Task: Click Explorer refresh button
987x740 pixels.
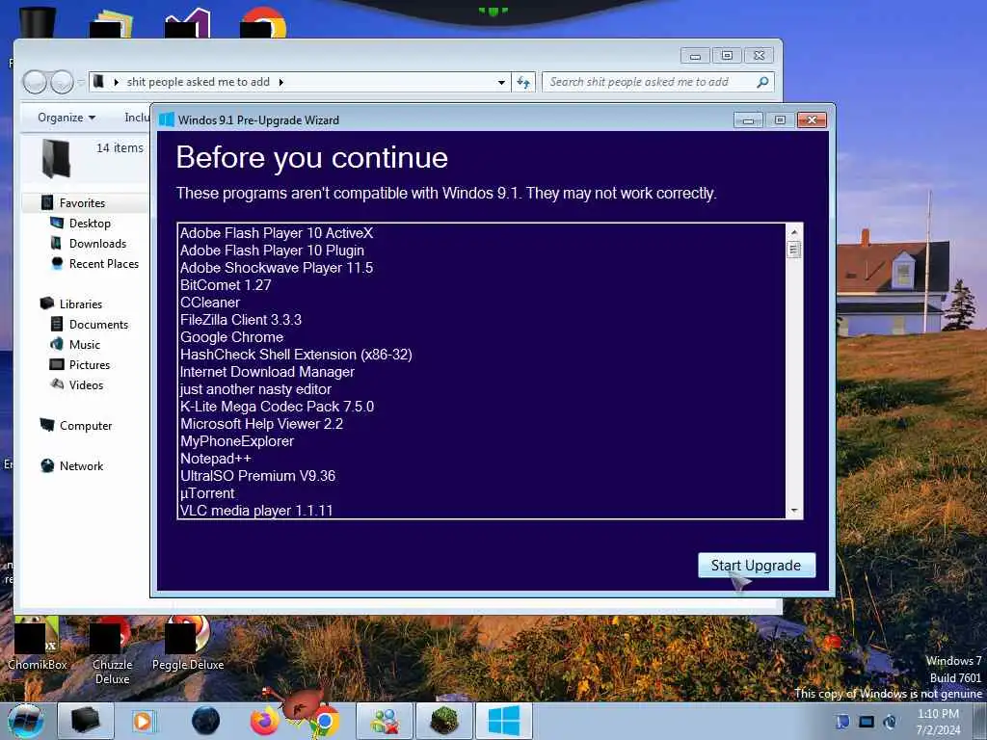Action: coord(523,83)
